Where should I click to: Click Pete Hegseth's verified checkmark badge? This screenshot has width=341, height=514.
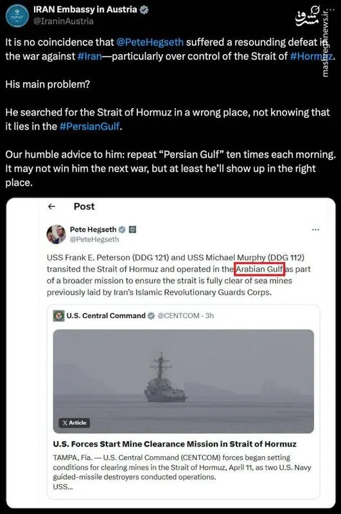tap(122, 229)
